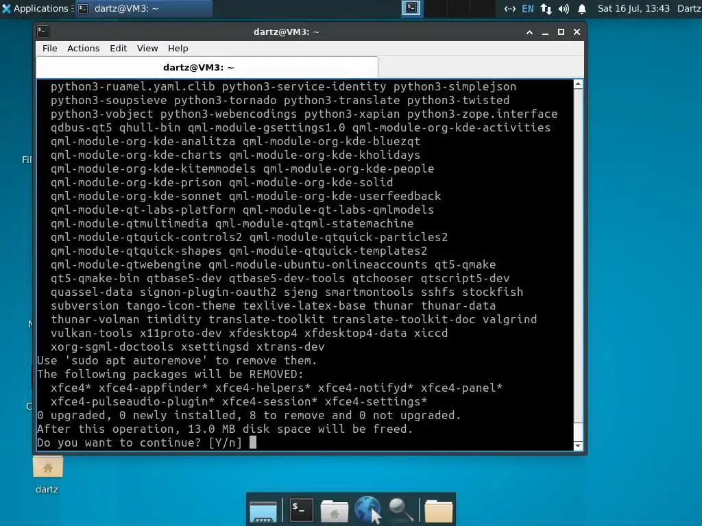Open home file manager in bottom dock
Viewport: 702px width, 526px height.
pyautogui.click(x=334, y=511)
